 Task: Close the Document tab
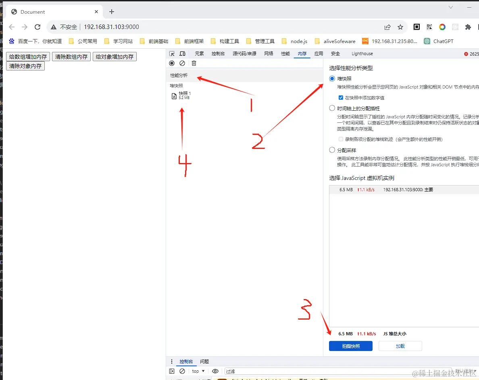tap(96, 12)
